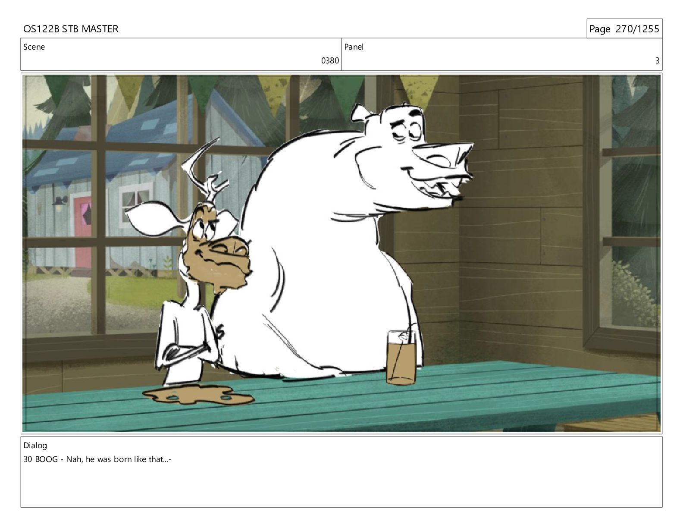
Task: Click the Scene number '0380'
Action: click(x=330, y=61)
